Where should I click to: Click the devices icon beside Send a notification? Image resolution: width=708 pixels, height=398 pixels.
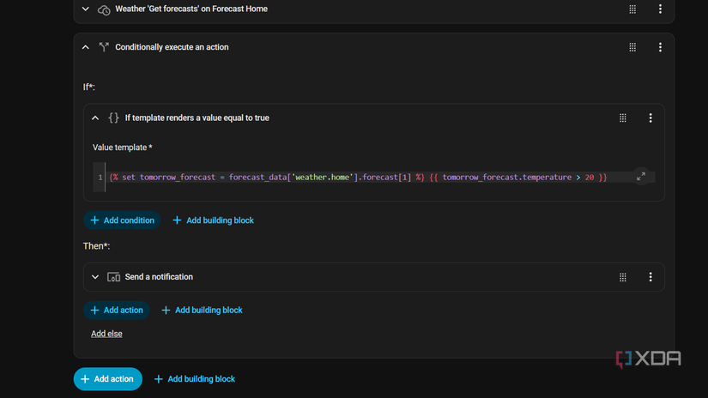coord(113,277)
